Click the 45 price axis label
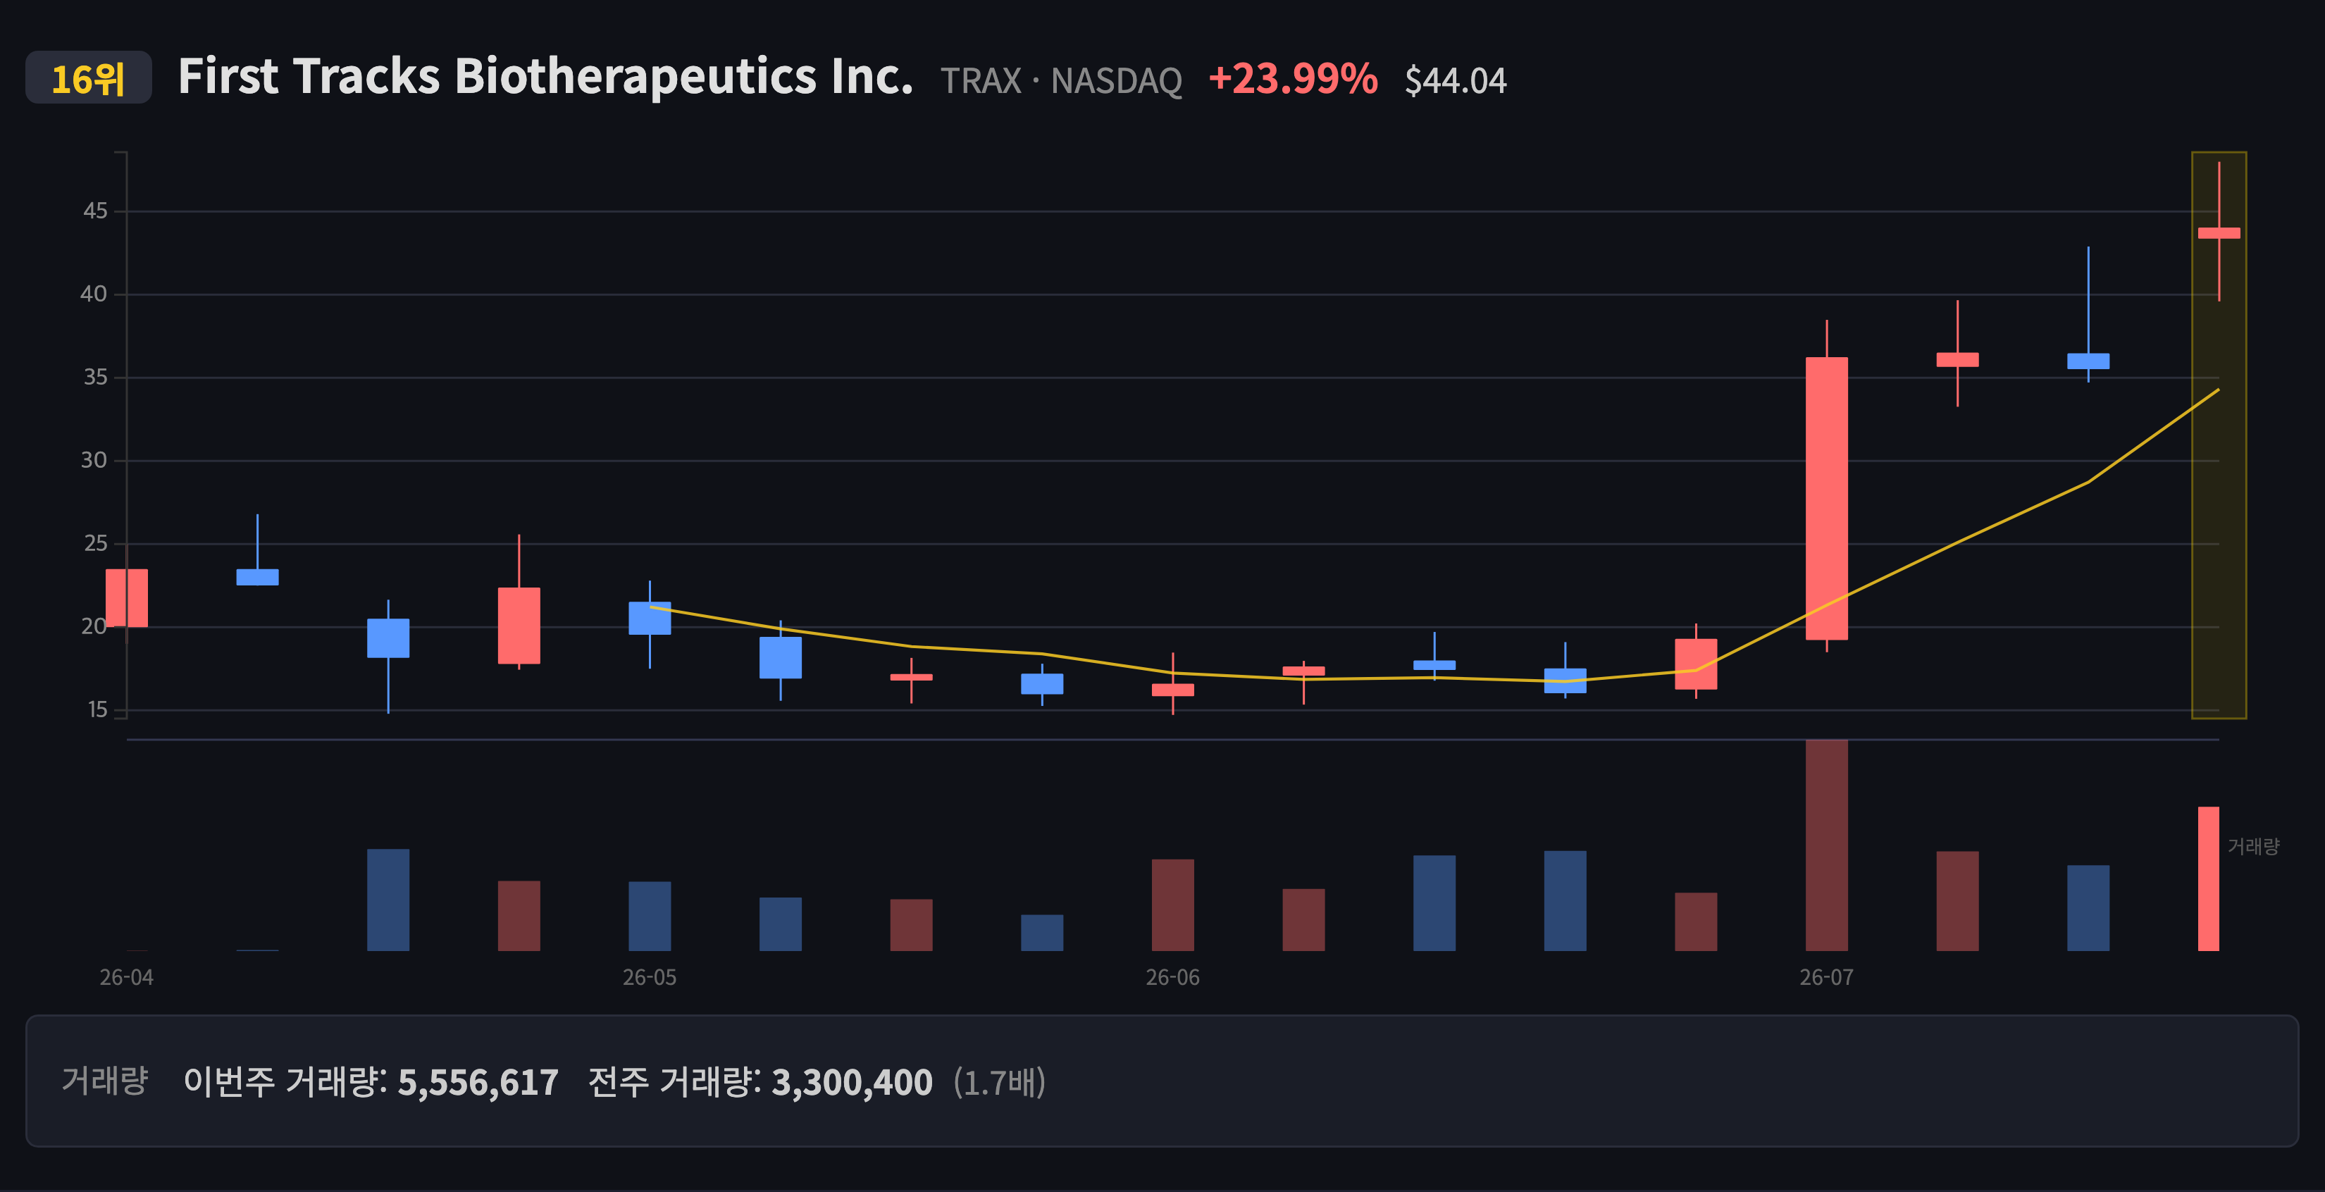The image size is (2325, 1192). (x=95, y=211)
